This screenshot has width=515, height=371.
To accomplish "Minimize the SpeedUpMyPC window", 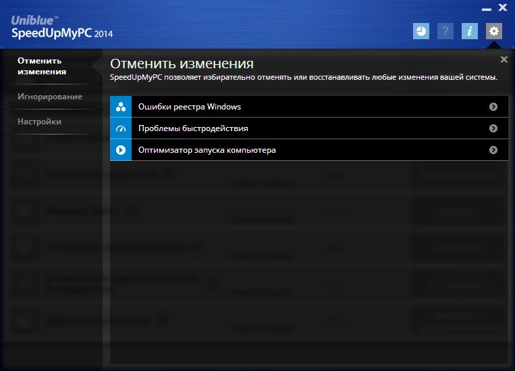I will coord(487,9).
